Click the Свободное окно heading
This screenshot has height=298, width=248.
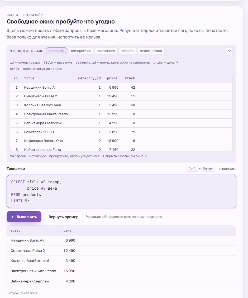click(x=61, y=21)
